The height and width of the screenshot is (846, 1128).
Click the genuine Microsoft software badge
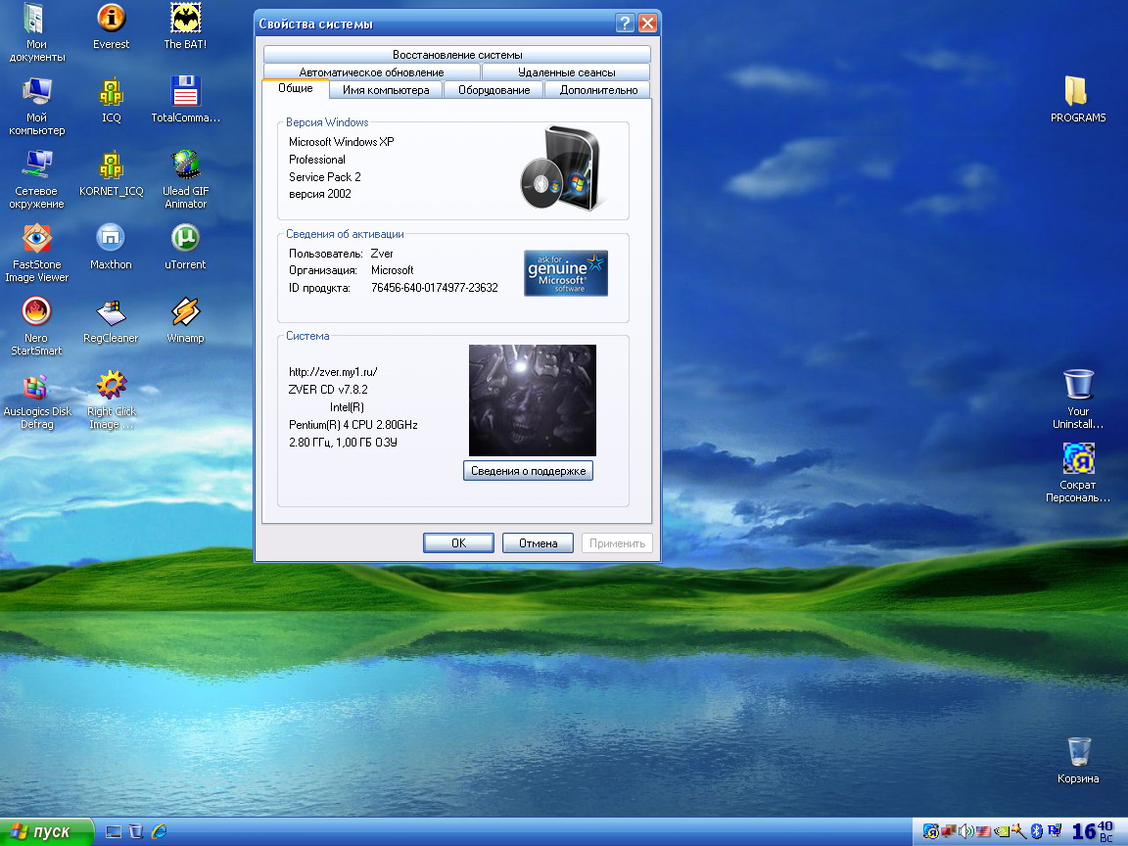pos(565,273)
